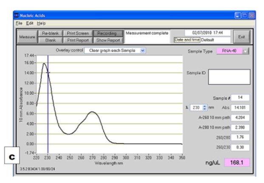The image size is (264, 183).
Task: Click into the Sample ID field
Action: point(229,77)
